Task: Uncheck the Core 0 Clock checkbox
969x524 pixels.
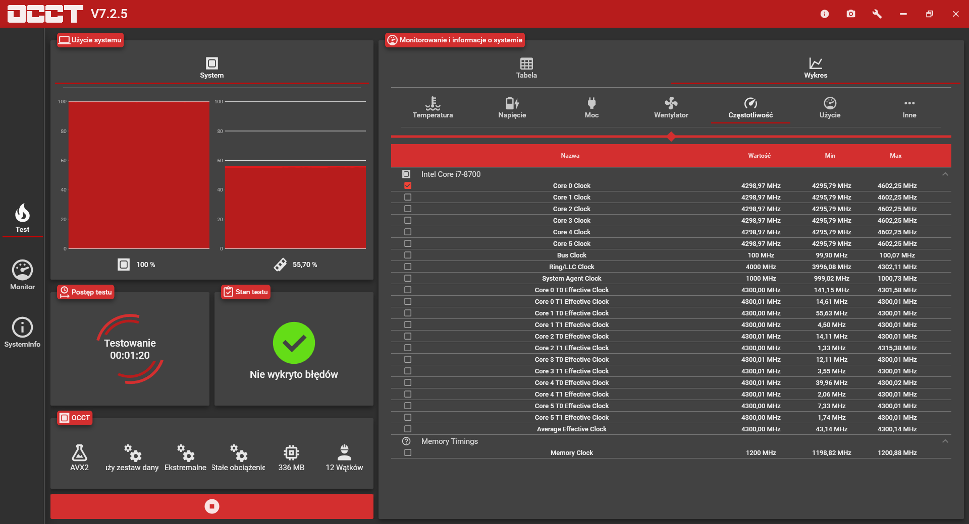Action: tap(408, 185)
